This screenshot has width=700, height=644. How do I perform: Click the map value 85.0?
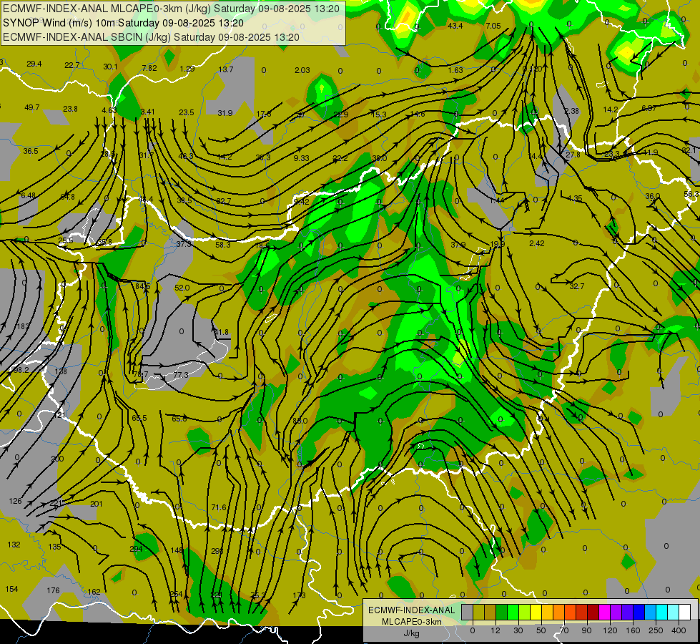pos(300,421)
